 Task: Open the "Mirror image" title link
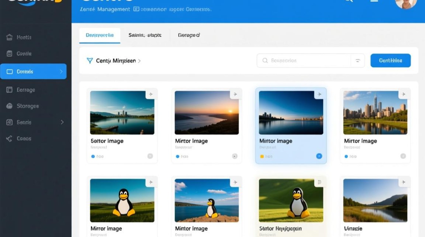pyautogui.click(x=106, y=228)
